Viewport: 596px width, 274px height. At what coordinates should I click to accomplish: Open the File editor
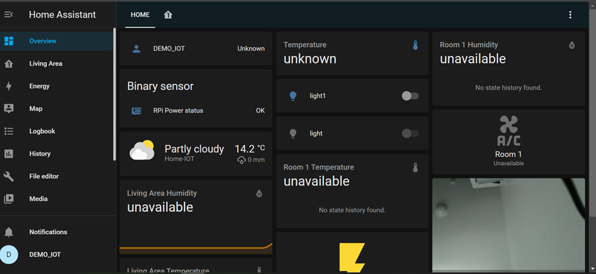point(56,176)
